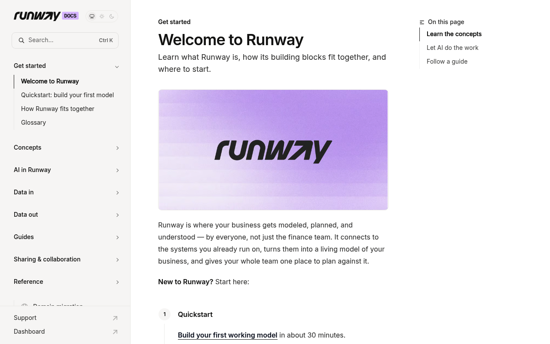Click the DOCS badge
Image resolution: width=550 pixels, height=344 pixels.
click(x=70, y=16)
